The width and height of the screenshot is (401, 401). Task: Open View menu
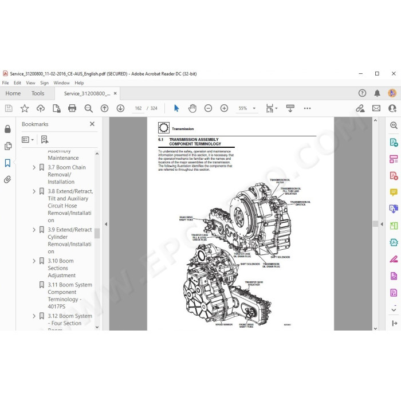click(x=30, y=83)
